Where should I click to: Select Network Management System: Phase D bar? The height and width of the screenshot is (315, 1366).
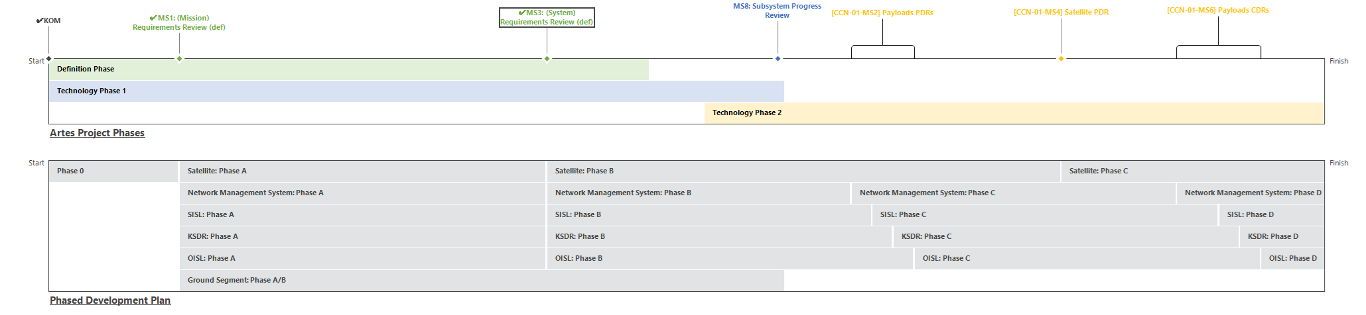1251,193
